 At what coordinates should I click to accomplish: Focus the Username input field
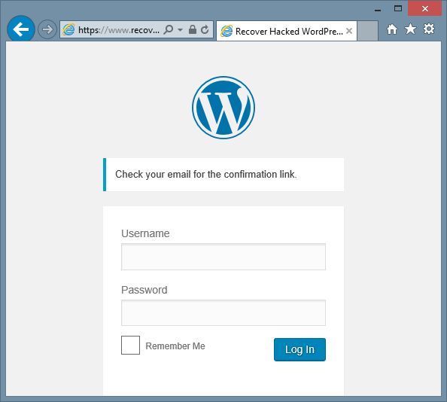point(223,257)
